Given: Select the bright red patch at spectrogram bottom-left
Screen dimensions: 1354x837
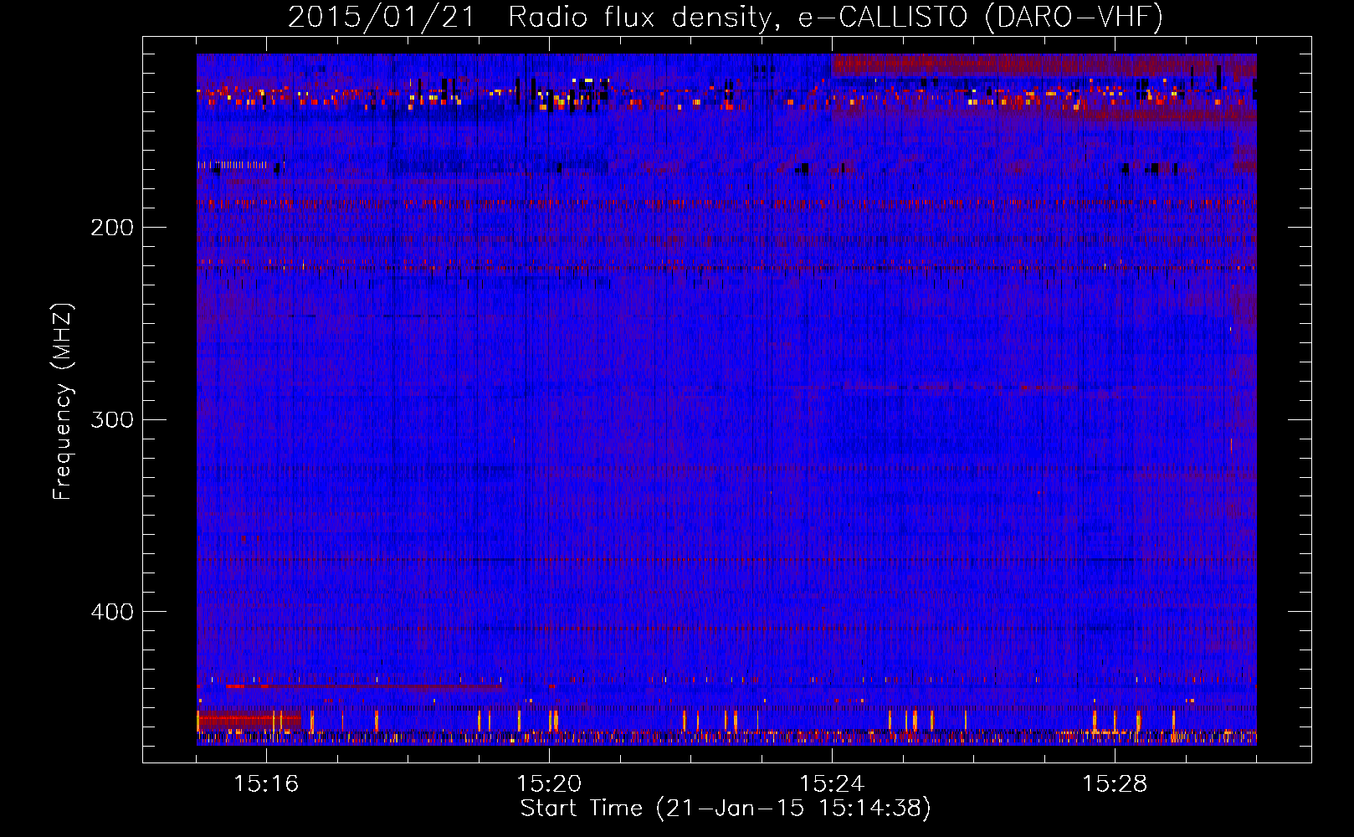Looking at the screenshot, I should (x=248, y=719).
